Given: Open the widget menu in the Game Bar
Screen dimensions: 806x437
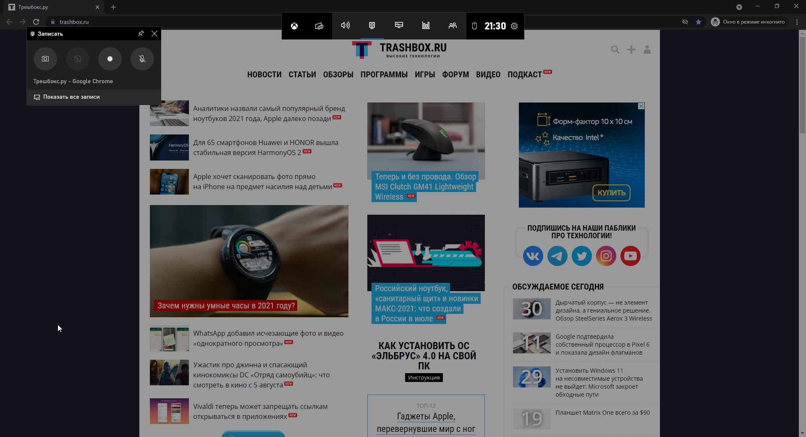Looking at the screenshot, I should coord(319,26).
